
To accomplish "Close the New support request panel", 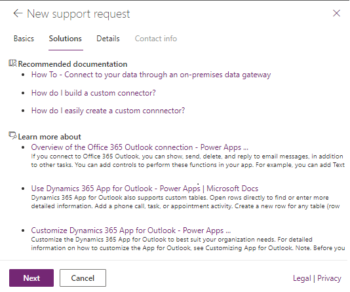I will [336, 13].
